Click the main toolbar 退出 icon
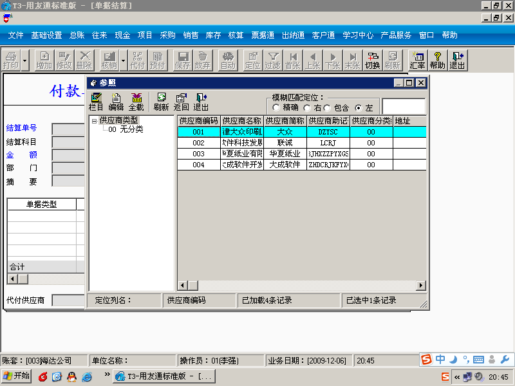 coord(458,60)
